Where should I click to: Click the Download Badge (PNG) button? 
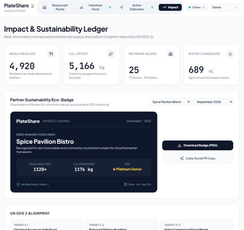coord(197,145)
